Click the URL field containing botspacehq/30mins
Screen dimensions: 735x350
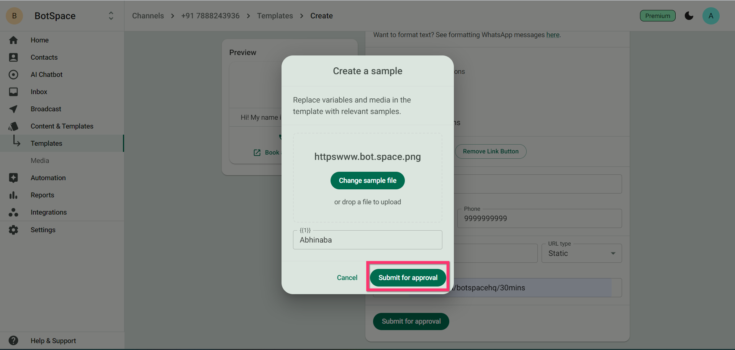(498, 288)
